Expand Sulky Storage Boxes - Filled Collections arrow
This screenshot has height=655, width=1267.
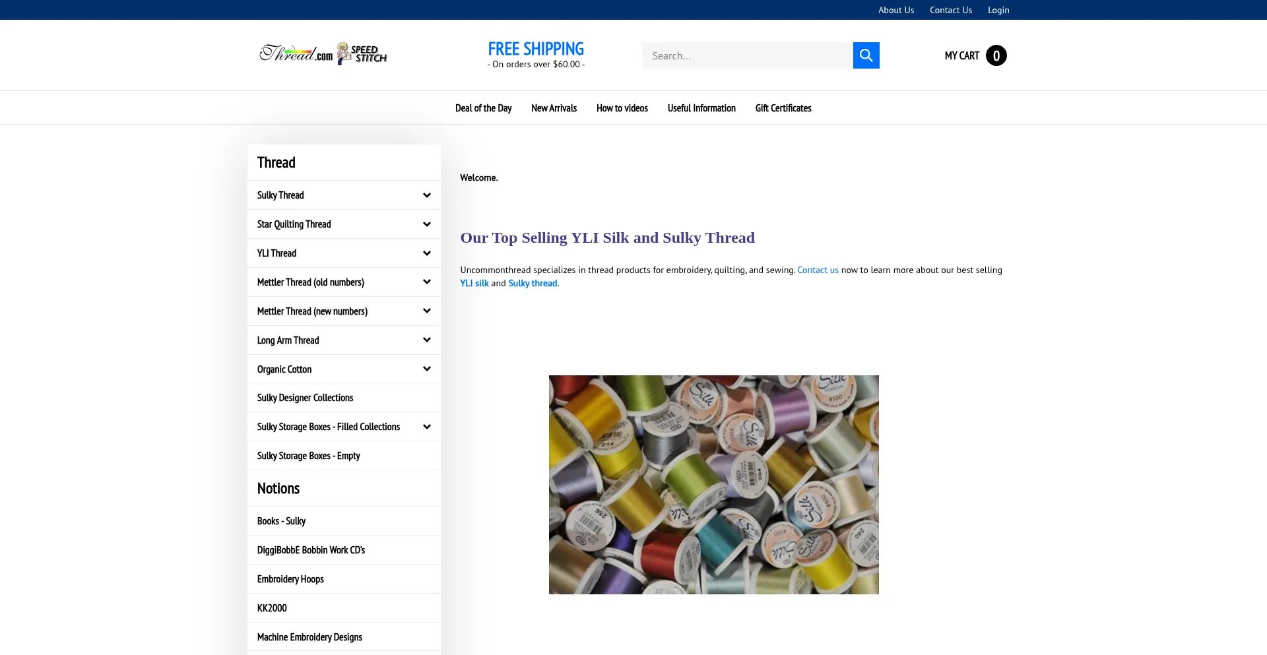tap(426, 427)
